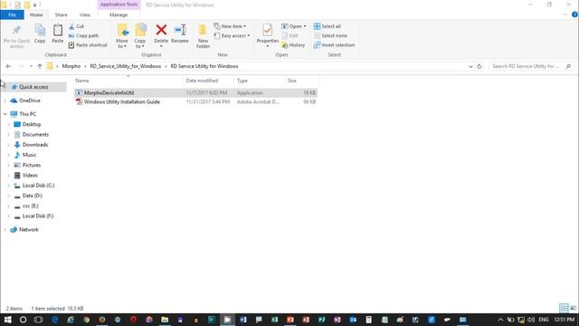
Task: Expand the Local Disk (C:) node
Action: 8,186
